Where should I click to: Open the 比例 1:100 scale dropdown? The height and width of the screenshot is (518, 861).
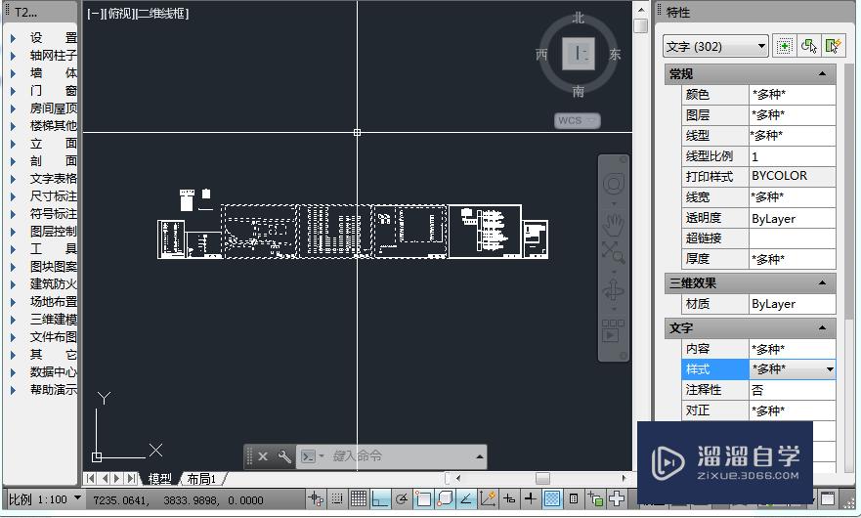click(x=77, y=498)
